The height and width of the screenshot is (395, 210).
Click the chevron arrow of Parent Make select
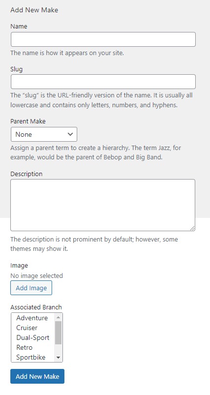point(70,134)
